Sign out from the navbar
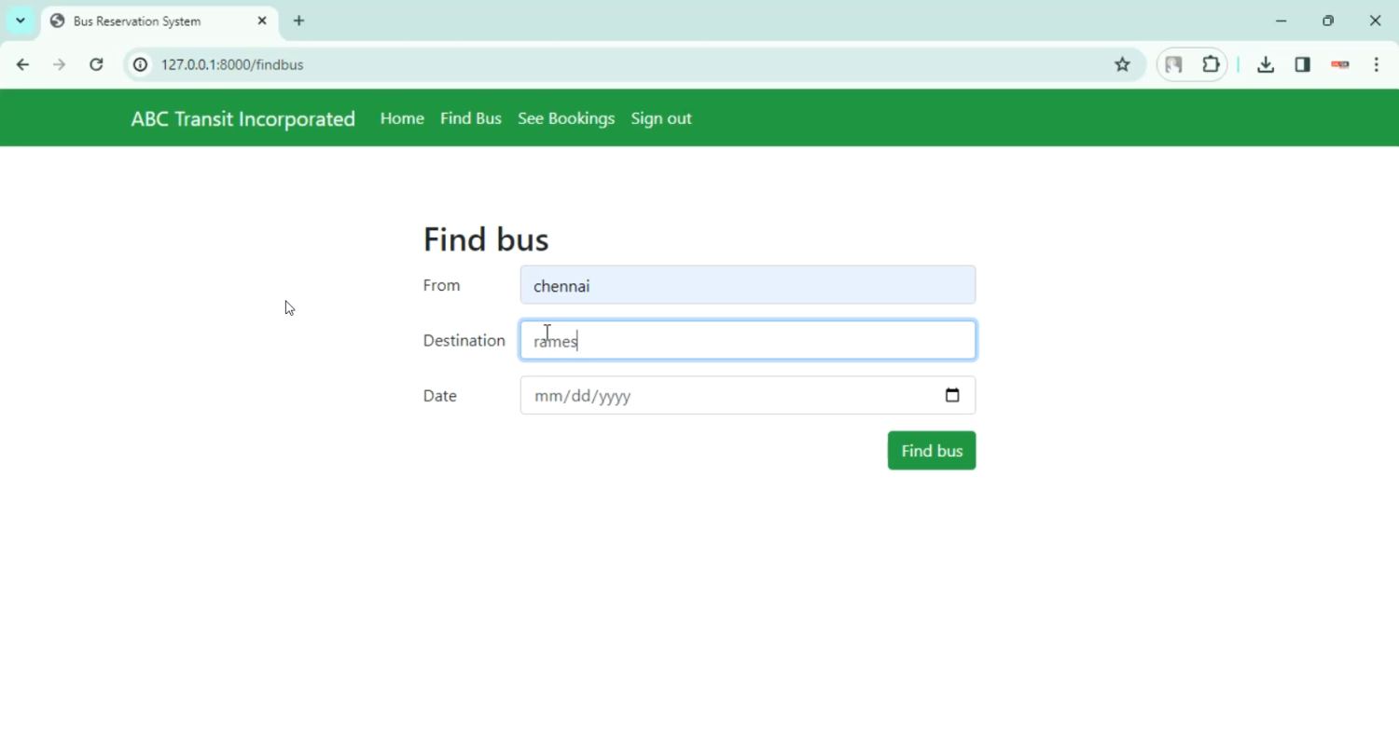The height and width of the screenshot is (735, 1399). coord(661,118)
